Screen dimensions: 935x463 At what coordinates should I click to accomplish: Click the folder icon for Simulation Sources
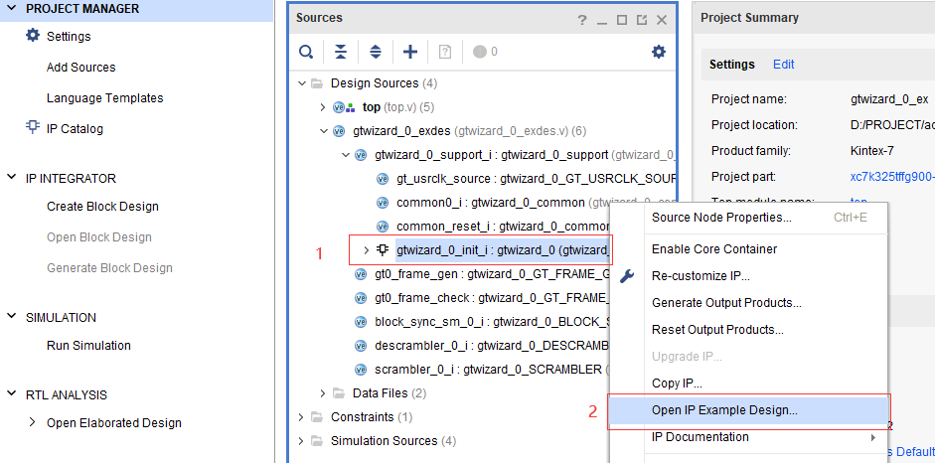click(x=317, y=441)
